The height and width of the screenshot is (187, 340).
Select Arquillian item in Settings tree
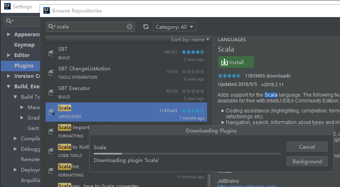(x=30, y=180)
